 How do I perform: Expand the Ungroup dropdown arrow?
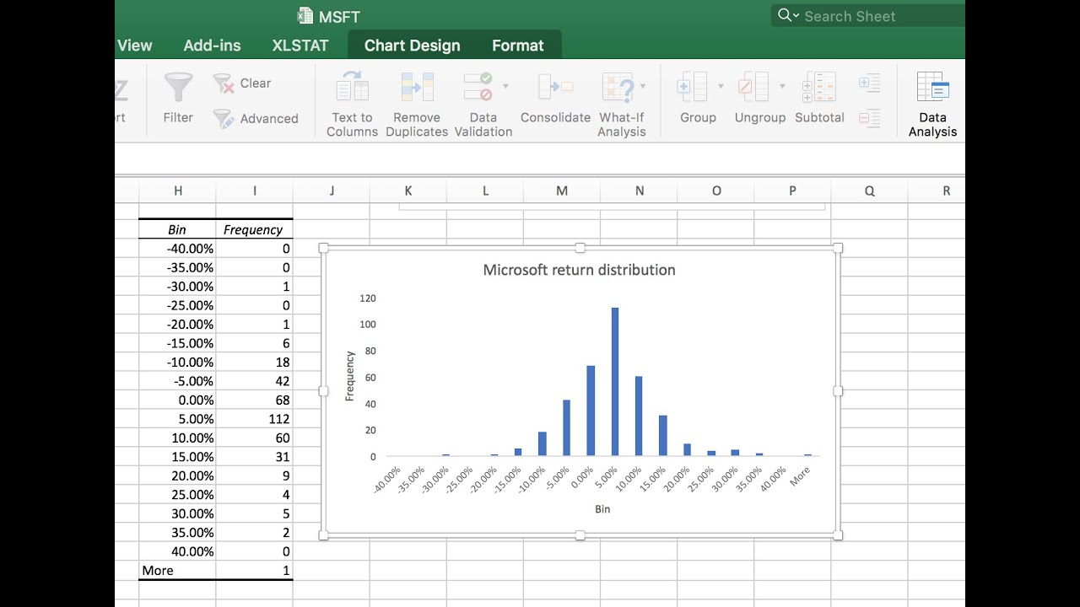[x=782, y=86]
